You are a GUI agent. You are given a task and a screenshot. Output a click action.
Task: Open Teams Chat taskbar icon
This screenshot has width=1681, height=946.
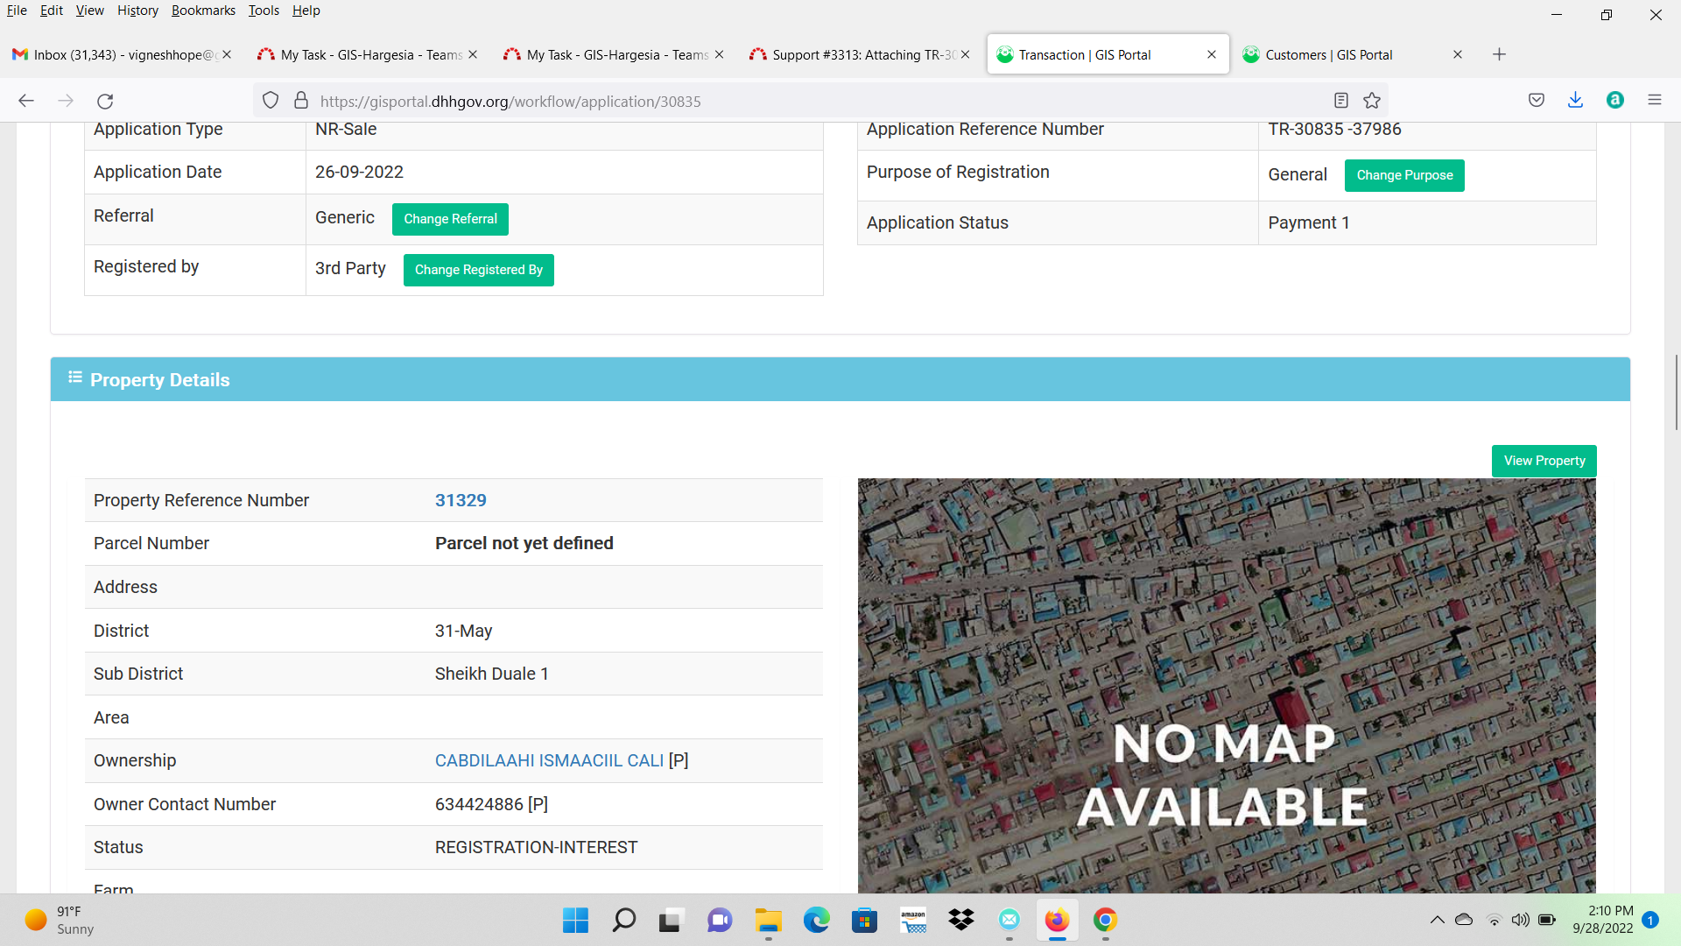pos(720,920)
